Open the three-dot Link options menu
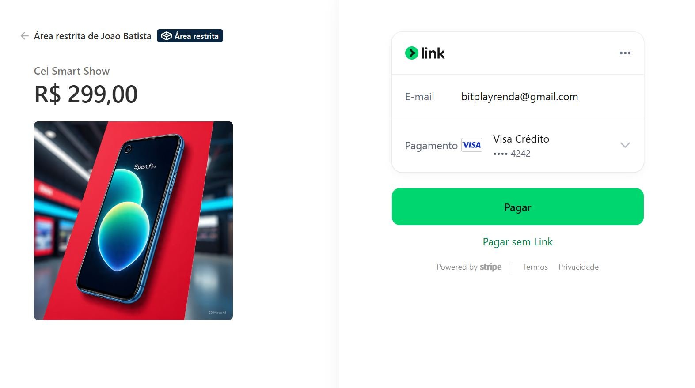 625,53
